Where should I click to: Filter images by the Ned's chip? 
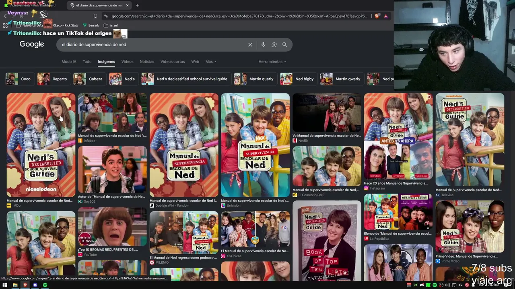click(x=124, y=79)
